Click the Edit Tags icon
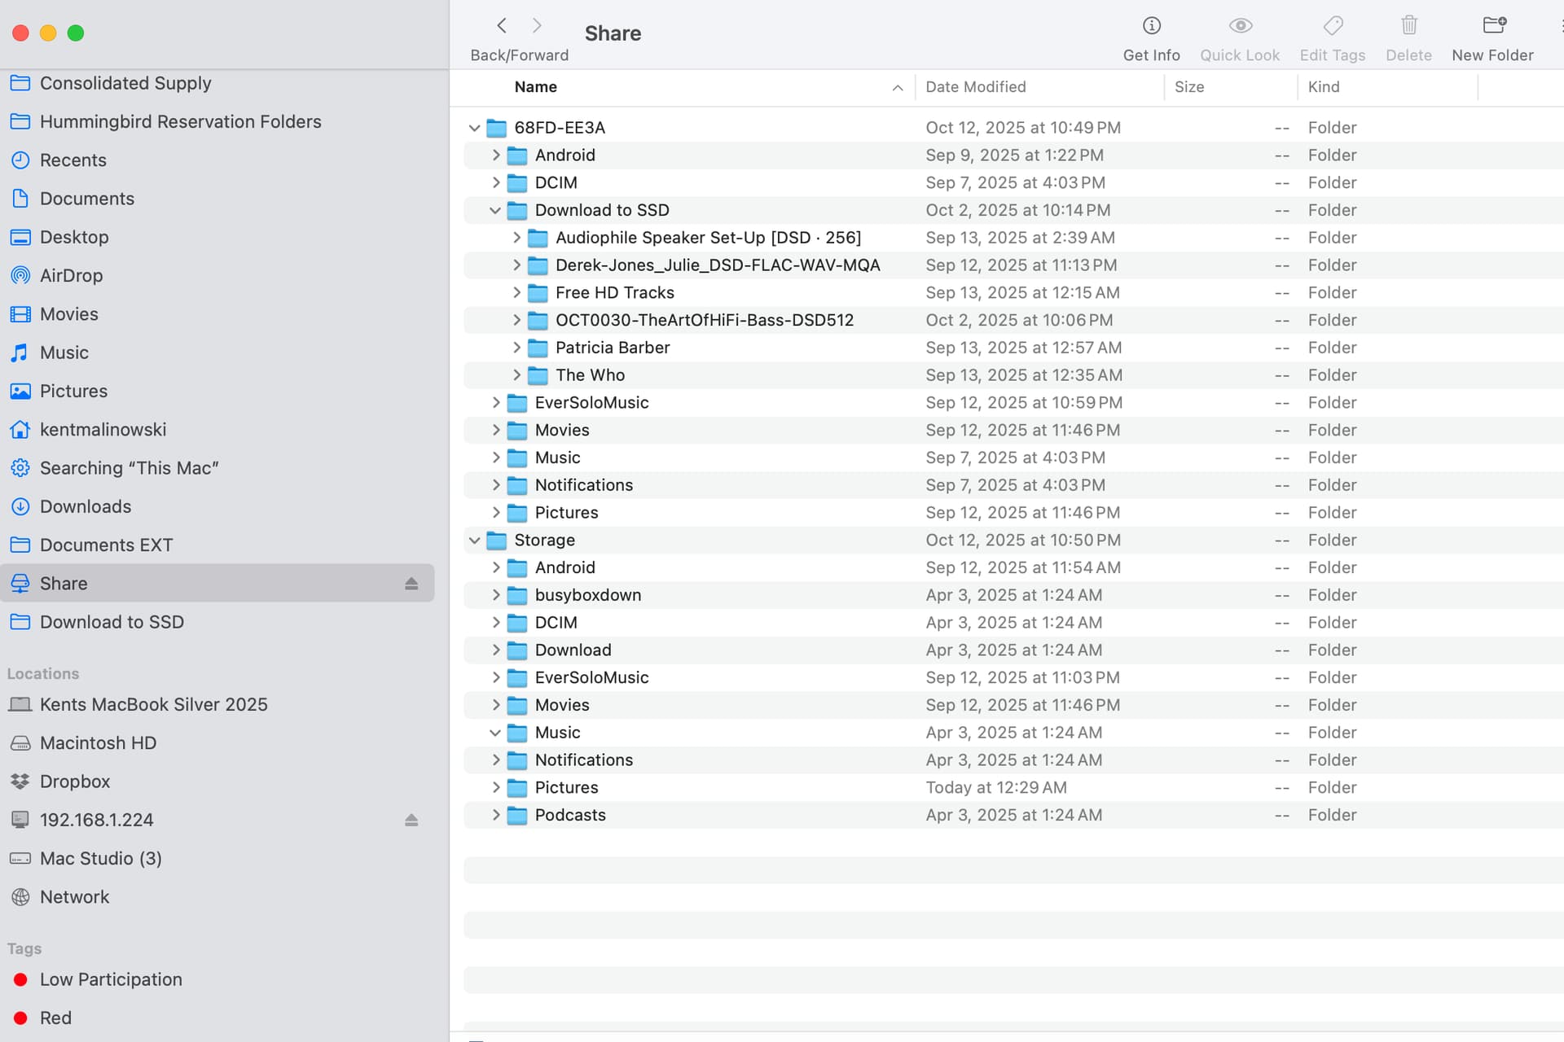This screenshot has width=1564, height=1042. [1333, 26]
